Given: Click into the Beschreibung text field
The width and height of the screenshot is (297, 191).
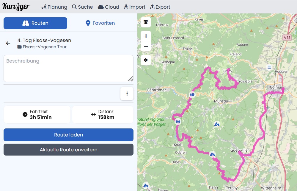Looking at the screenshot, I should (68, 68).
